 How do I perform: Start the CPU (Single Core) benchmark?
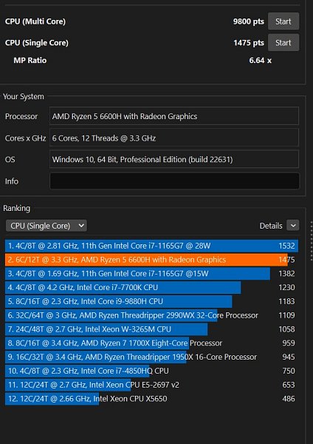coord(283,43)
